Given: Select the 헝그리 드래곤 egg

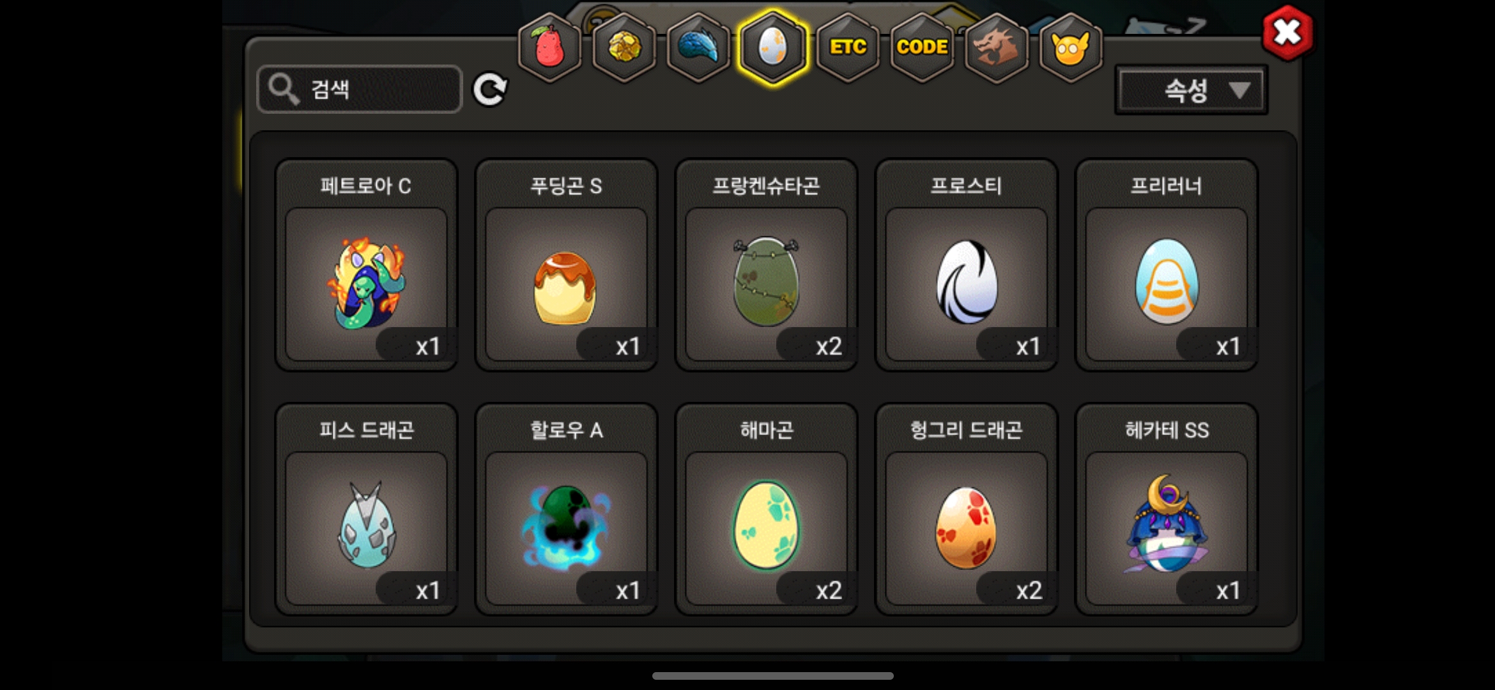Looking at the screenshot, I should click(967, 509).
